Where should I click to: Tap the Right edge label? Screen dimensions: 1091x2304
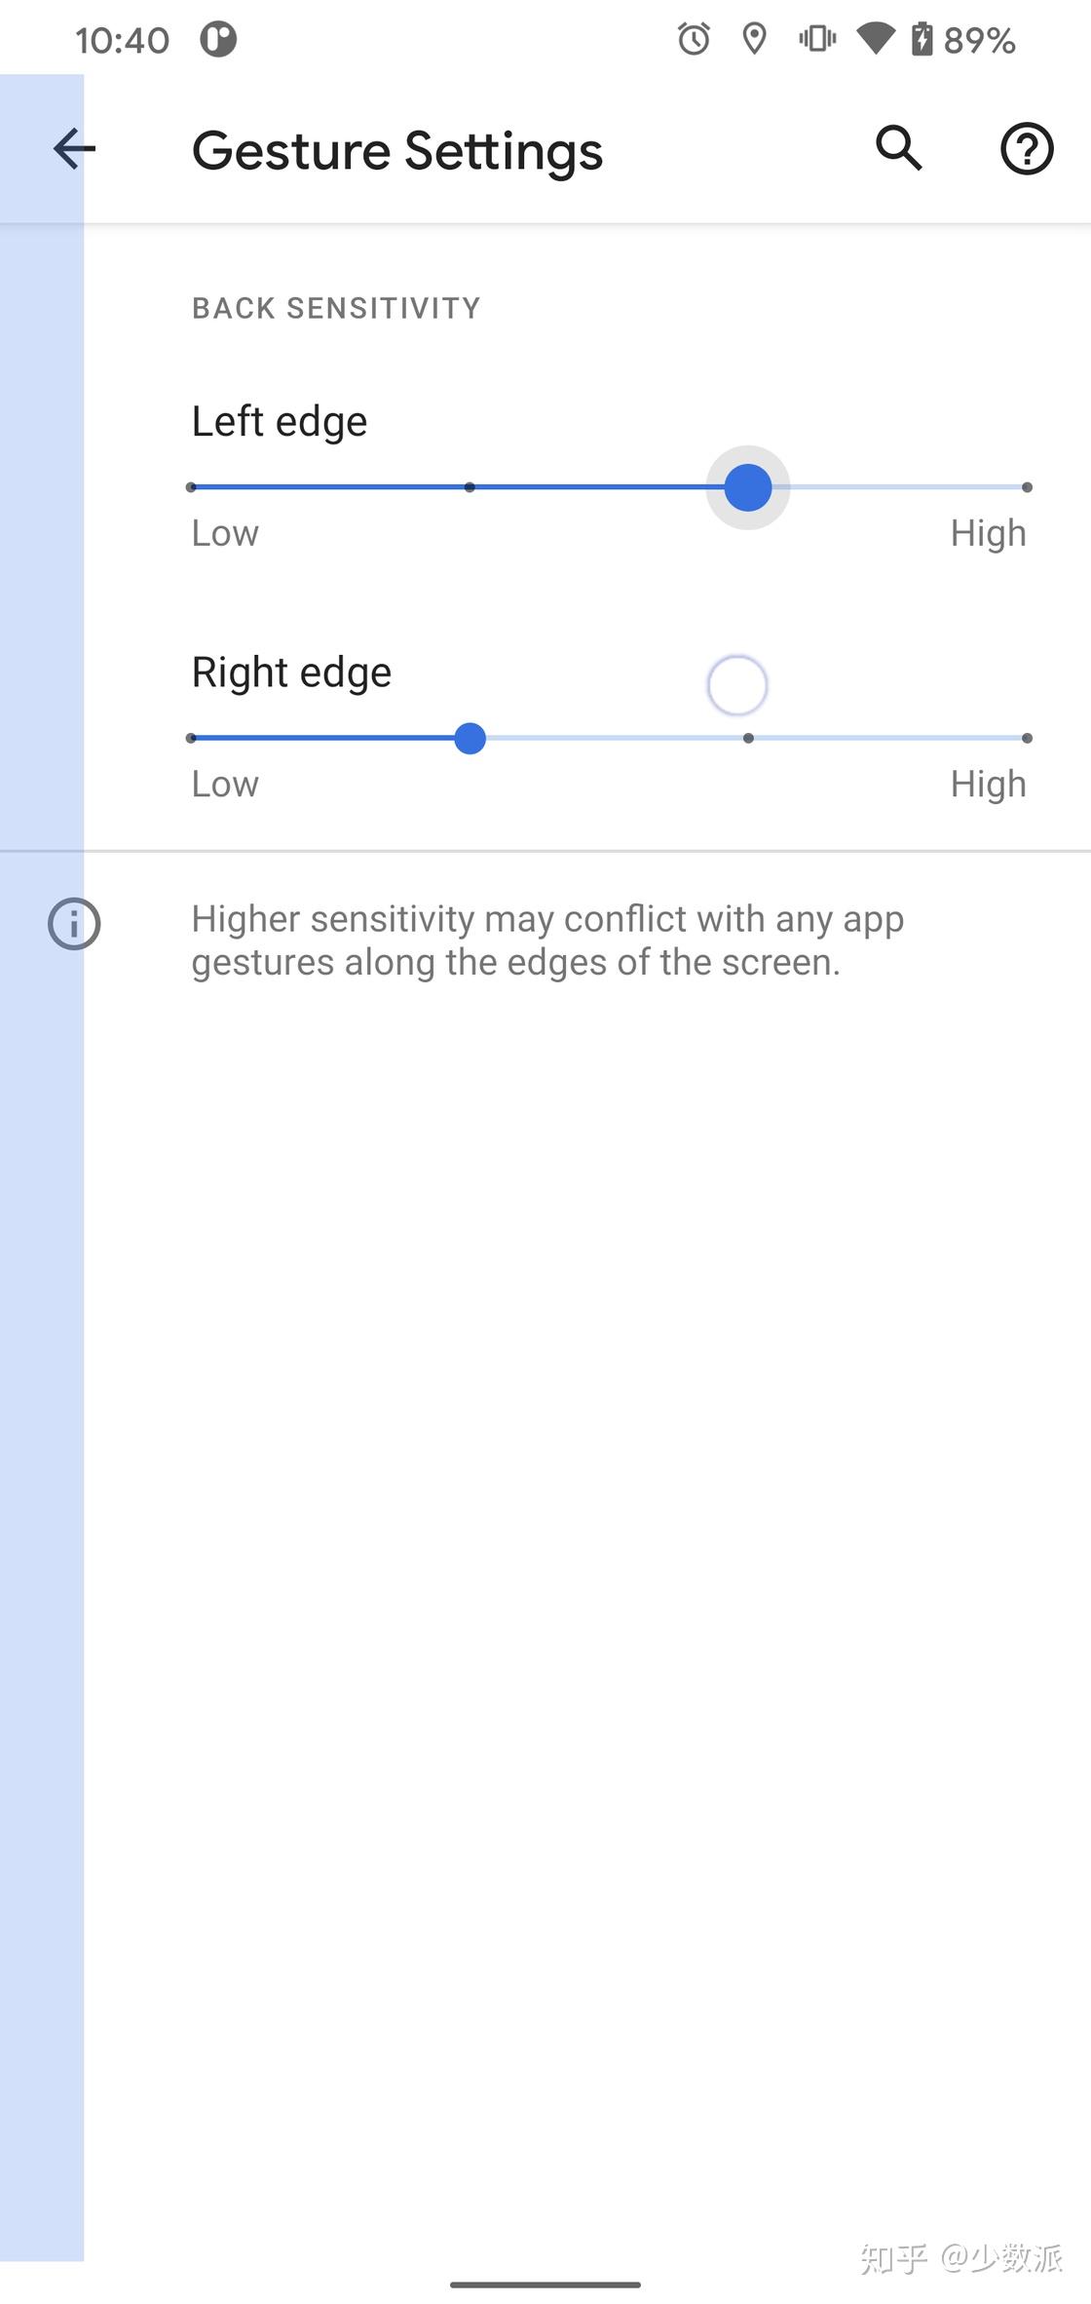click(291, 672)
